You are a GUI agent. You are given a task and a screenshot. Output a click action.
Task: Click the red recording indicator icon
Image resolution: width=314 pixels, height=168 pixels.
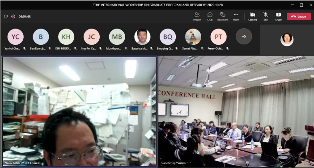(13, 17)
